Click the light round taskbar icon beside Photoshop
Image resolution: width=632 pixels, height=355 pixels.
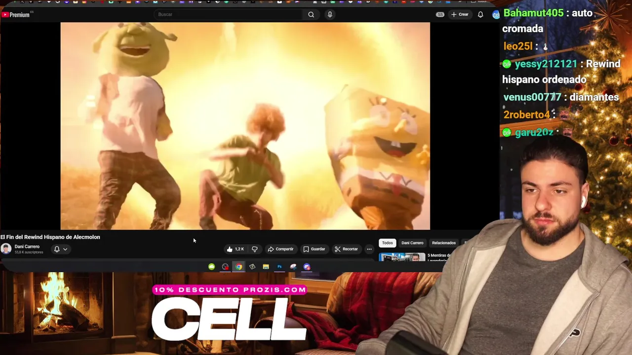(x=293, y=267)
